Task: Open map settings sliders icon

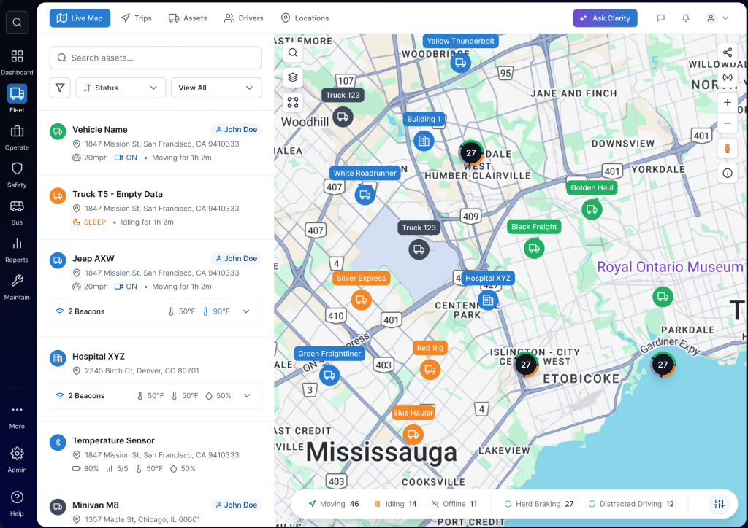Action: pos(719,504)
